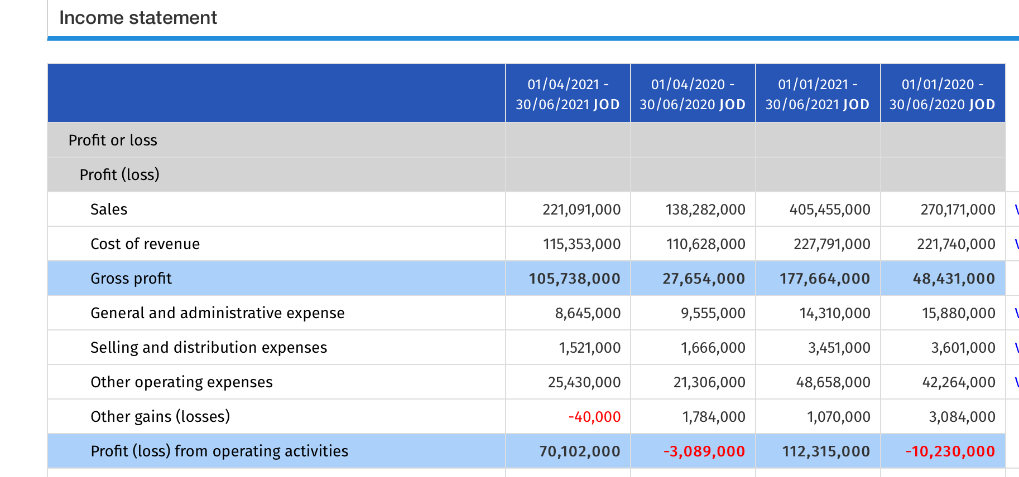Screen dimensions: 1019x477
Task: Click Gross profit value 177,664,000
Action: [x=825, y=279]
